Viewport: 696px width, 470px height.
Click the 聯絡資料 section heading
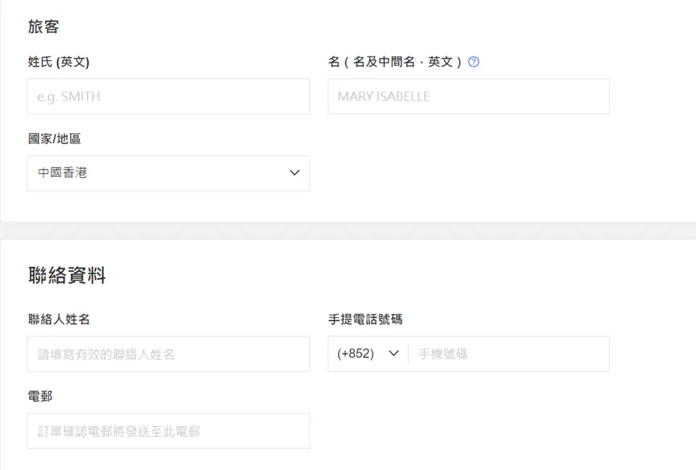(x=67, y=276)
